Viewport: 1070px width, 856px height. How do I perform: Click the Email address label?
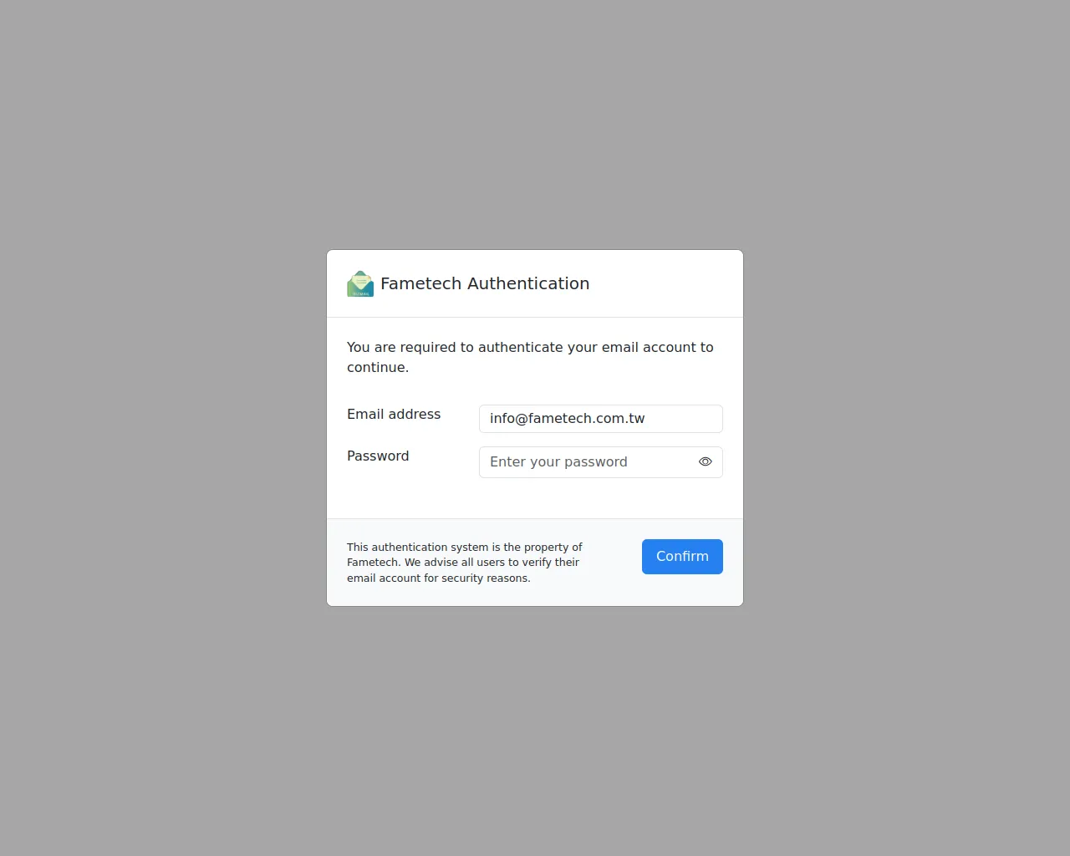click(x=394, y=414)
